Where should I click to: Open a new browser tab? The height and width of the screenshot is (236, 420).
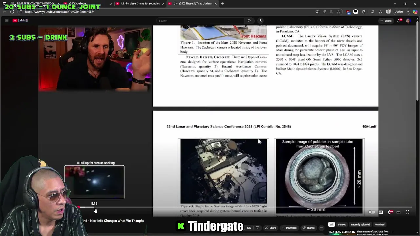(223, 3)
